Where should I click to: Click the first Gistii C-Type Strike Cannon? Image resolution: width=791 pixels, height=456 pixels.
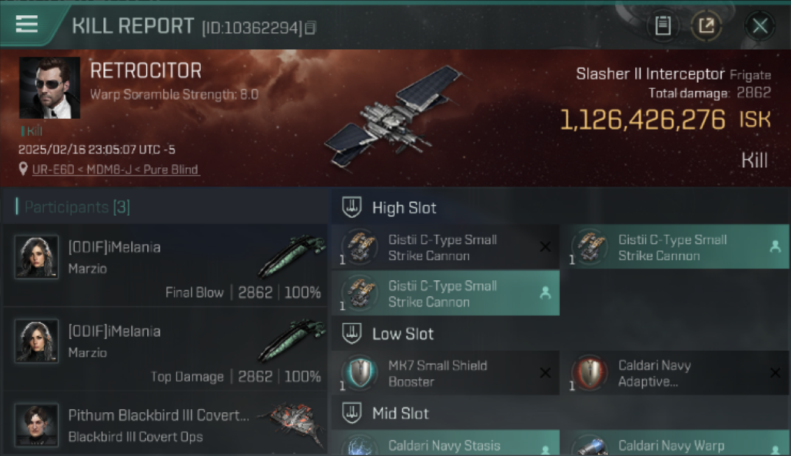(x=445, y=247)
